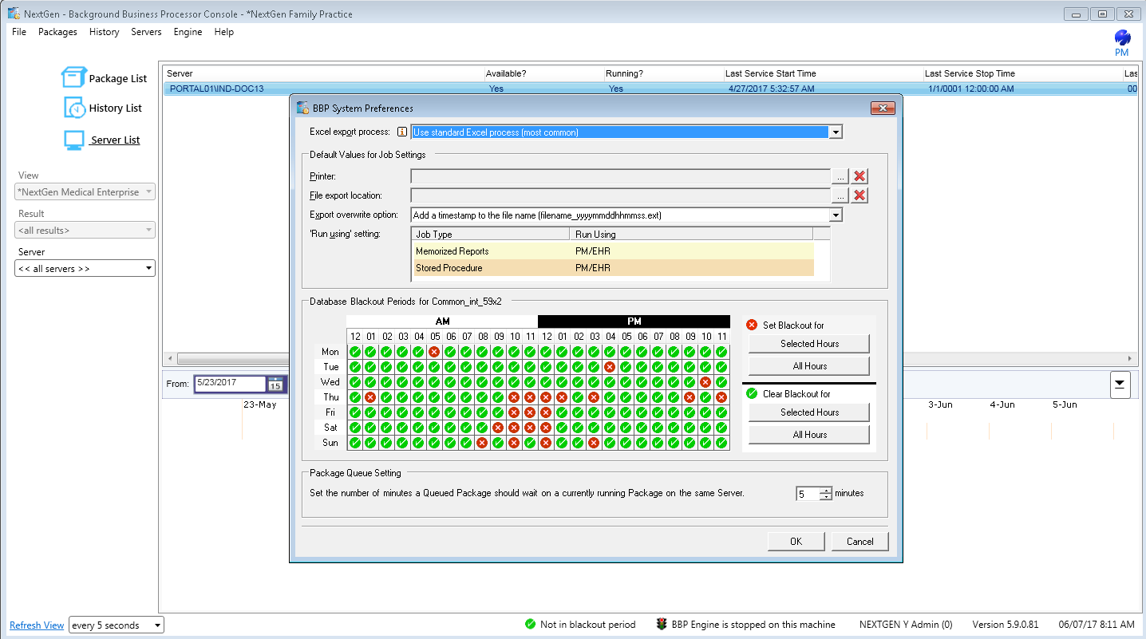Open Package List via its box icon
This screenshot has width=1146, height=639.
73,77
